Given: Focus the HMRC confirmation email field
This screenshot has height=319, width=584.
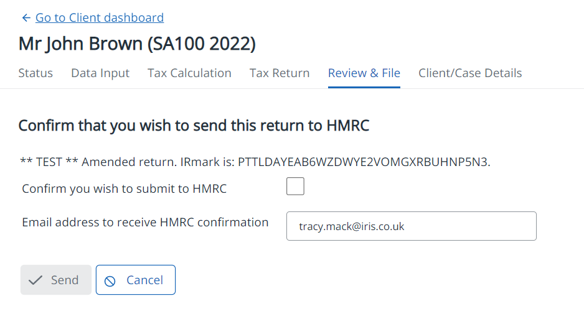Looking at the screenshot, I should pos(411,226).
